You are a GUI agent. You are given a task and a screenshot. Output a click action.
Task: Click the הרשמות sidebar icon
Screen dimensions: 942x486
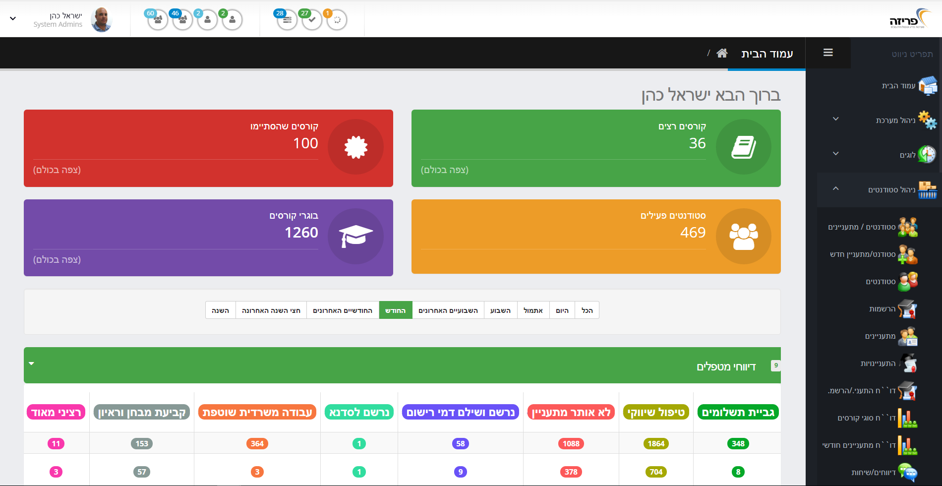tap(908, 309)
